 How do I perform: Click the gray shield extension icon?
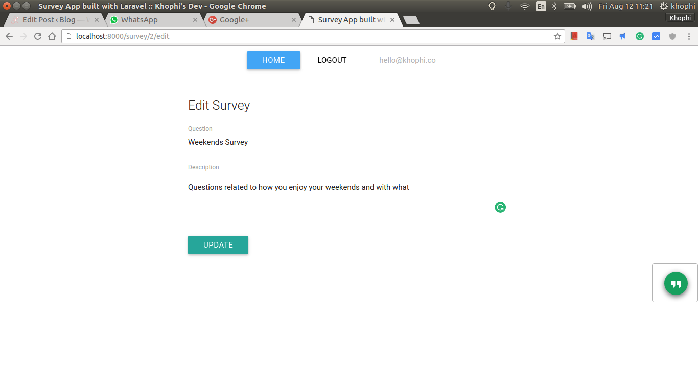click(672, 36)
